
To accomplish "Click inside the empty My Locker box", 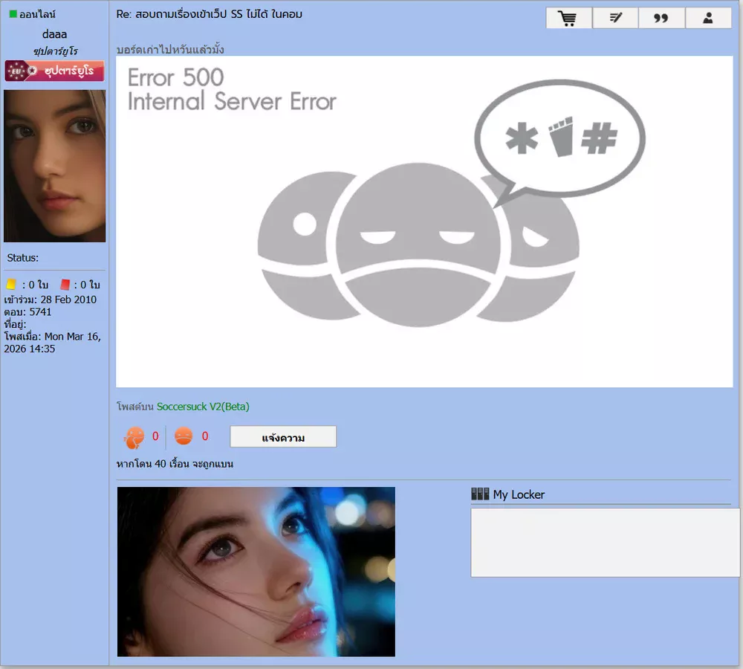I will point(604,543).
